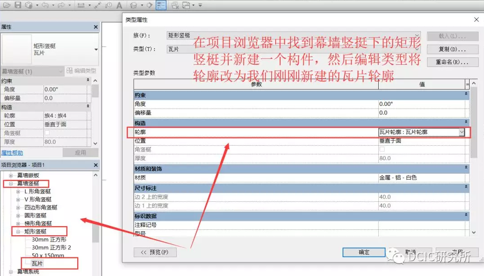Image resolution: width=484 pixels, height=276 pixels.
Task: Click the Redo arrow icon
Action: click(x=61, y=5)
